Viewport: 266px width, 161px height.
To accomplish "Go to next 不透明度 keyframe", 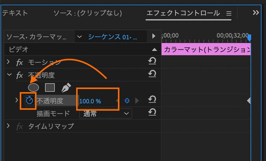I will coord(137,101).
